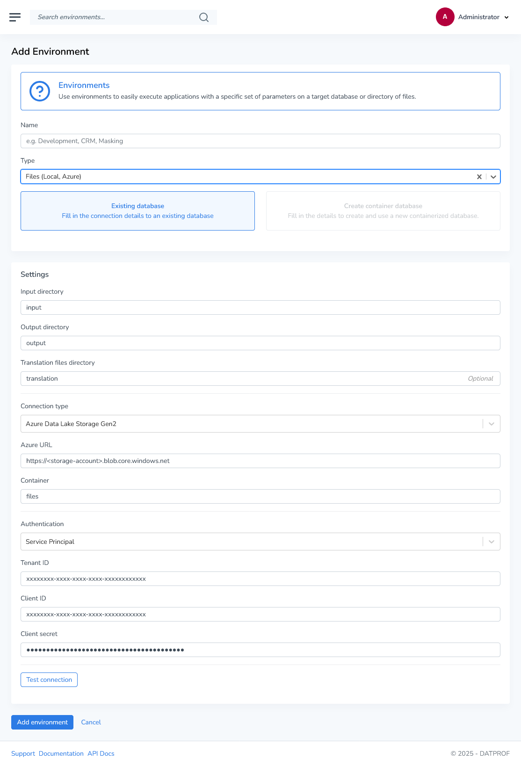Open the Support footer link
Viewport: 521px width, 766px height.
pos(23,754)
